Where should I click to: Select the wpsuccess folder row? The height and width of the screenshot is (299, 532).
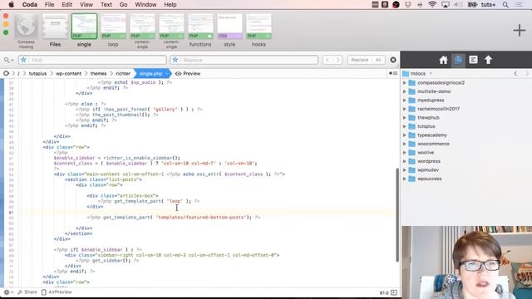466,179
